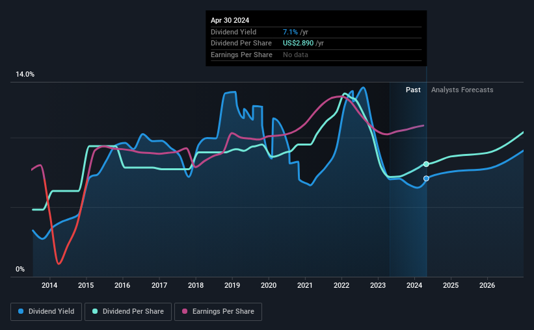This screenshot has height=330, width=534.
Task: Click the teal marker dot on the chart
Action: (426, 164)
